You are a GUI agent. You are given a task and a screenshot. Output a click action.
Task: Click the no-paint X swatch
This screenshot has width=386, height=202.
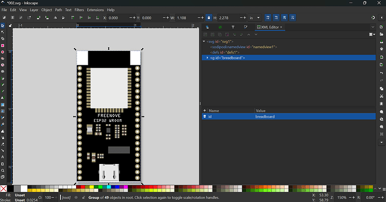point(3,189)
